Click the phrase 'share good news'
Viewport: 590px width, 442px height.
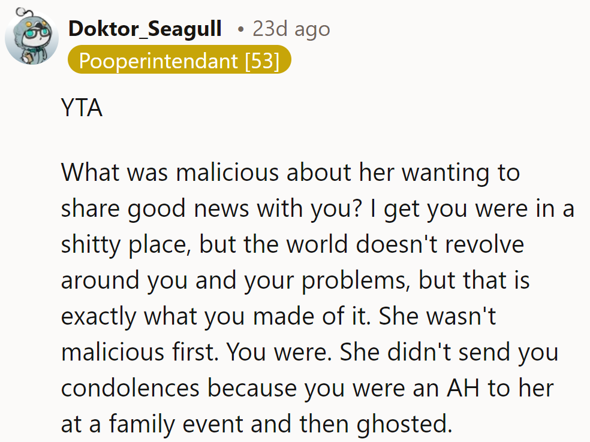[x=156, y=209]
